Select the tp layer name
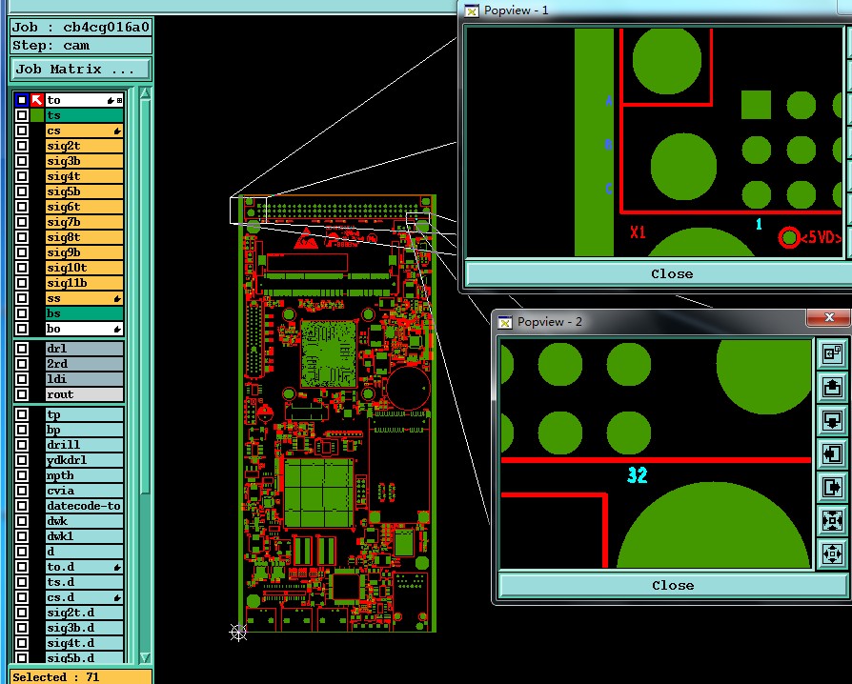 84,414
